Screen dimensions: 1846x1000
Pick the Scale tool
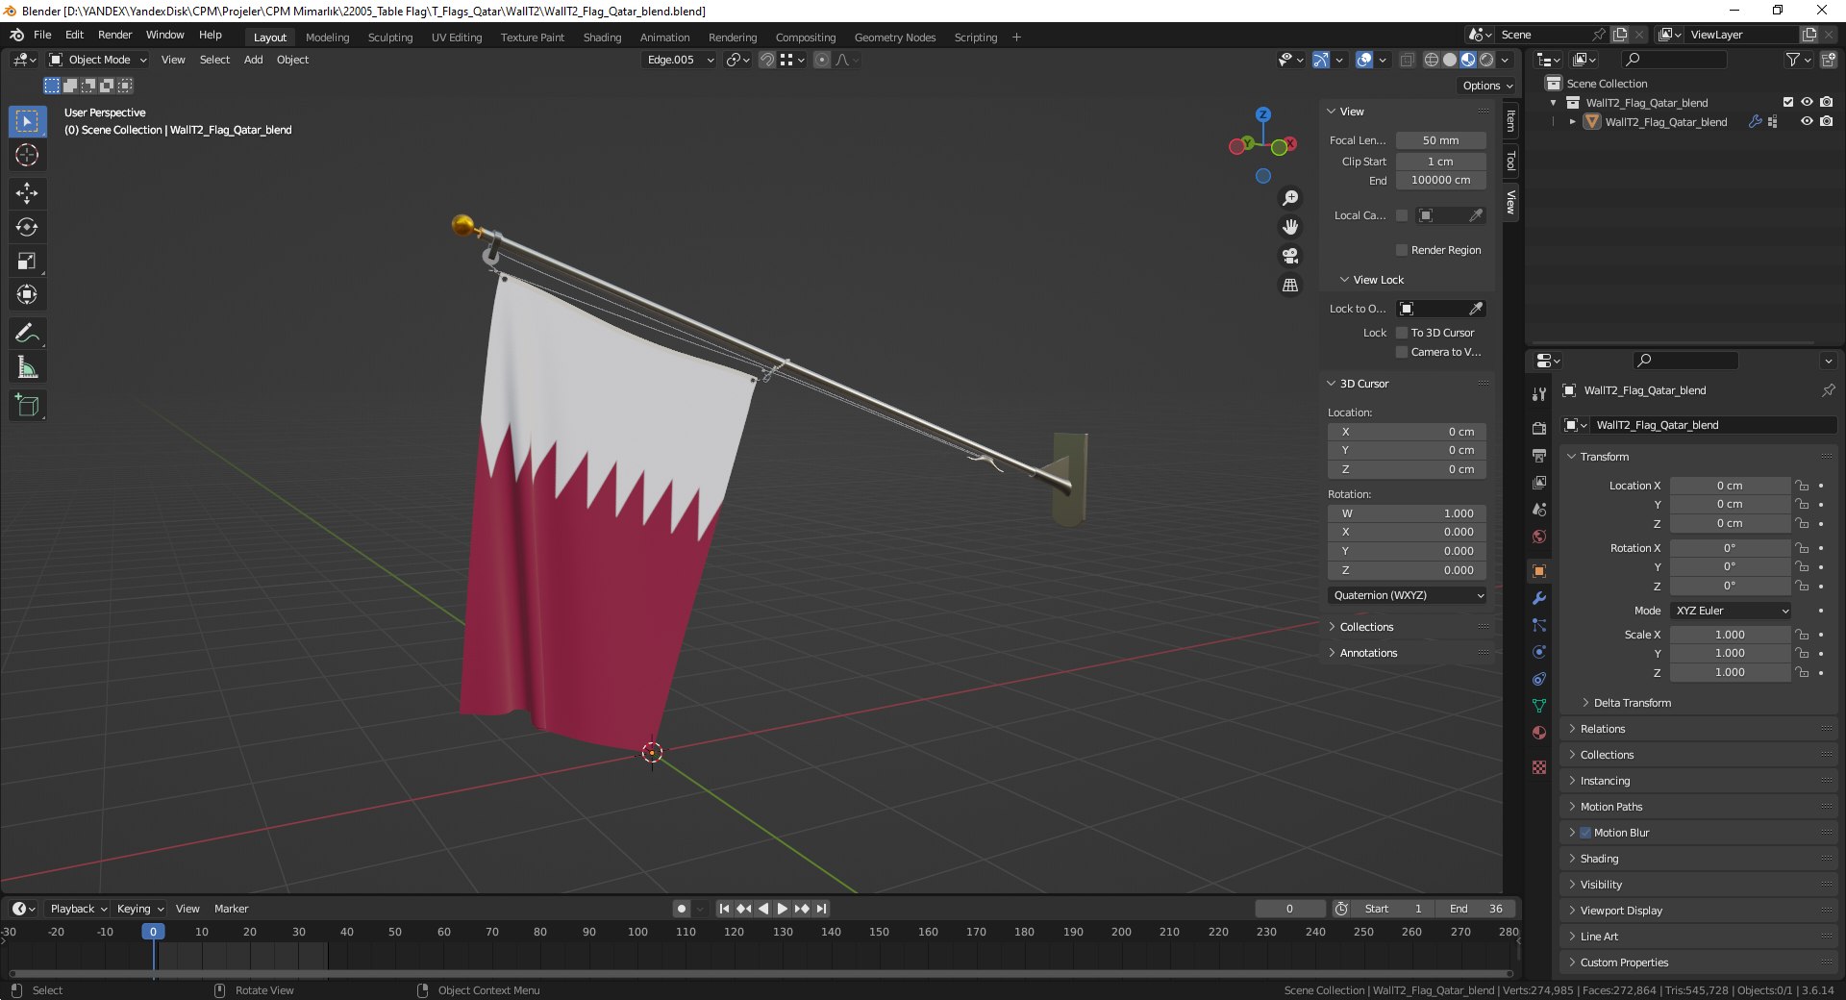pos(27,261)
